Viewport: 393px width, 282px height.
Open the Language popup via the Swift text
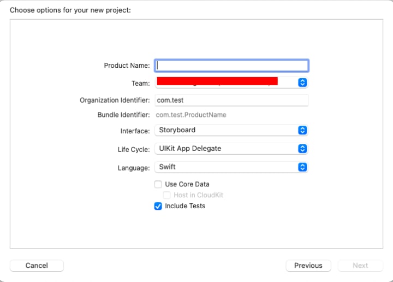tap(167, 167)
